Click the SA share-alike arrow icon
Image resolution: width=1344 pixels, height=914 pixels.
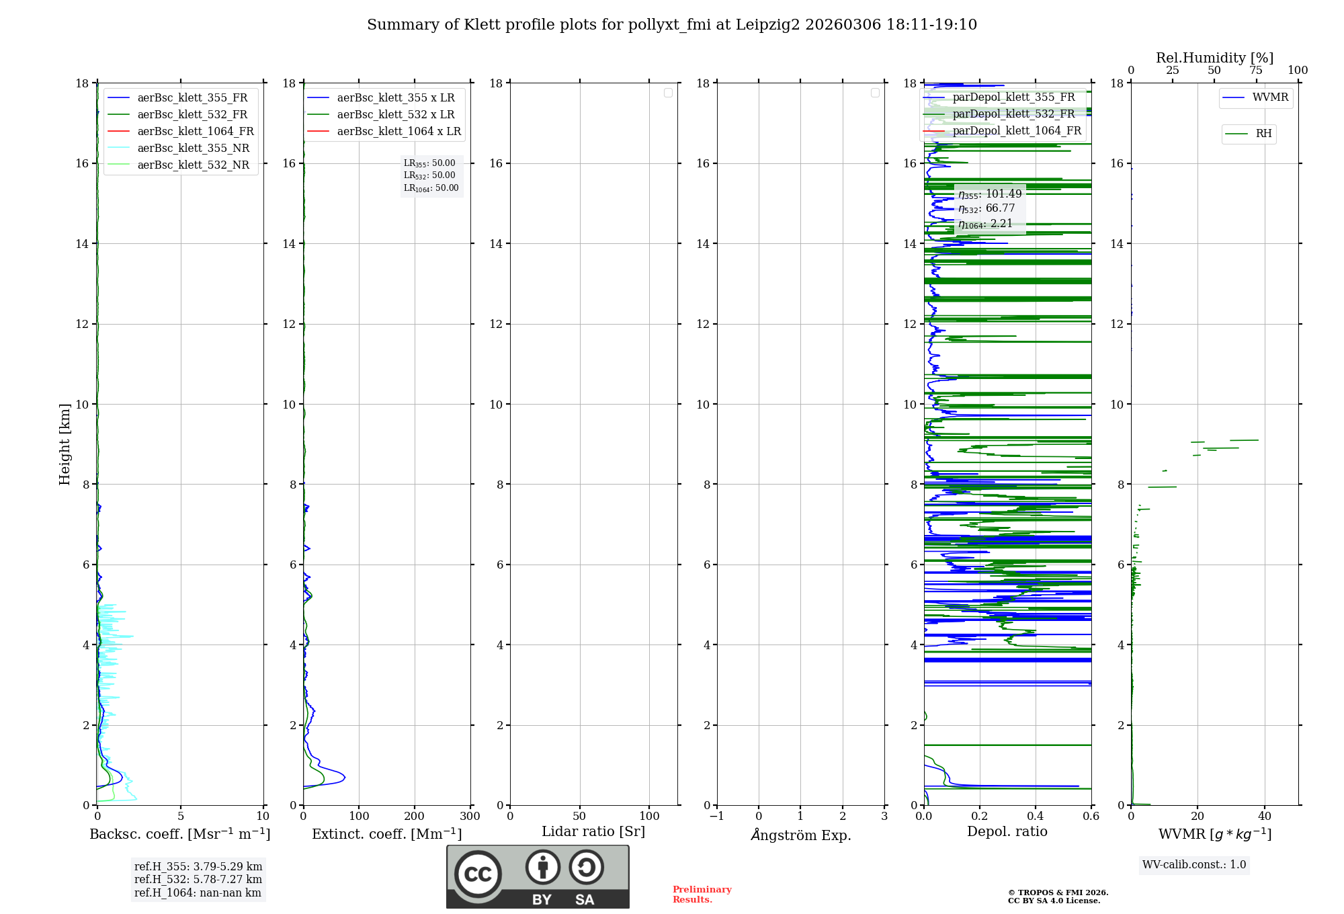(x=586, y=867)
